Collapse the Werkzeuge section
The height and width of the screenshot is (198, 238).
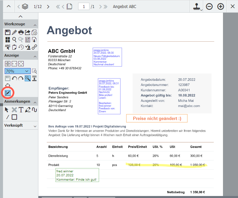[x=35, y=24]
